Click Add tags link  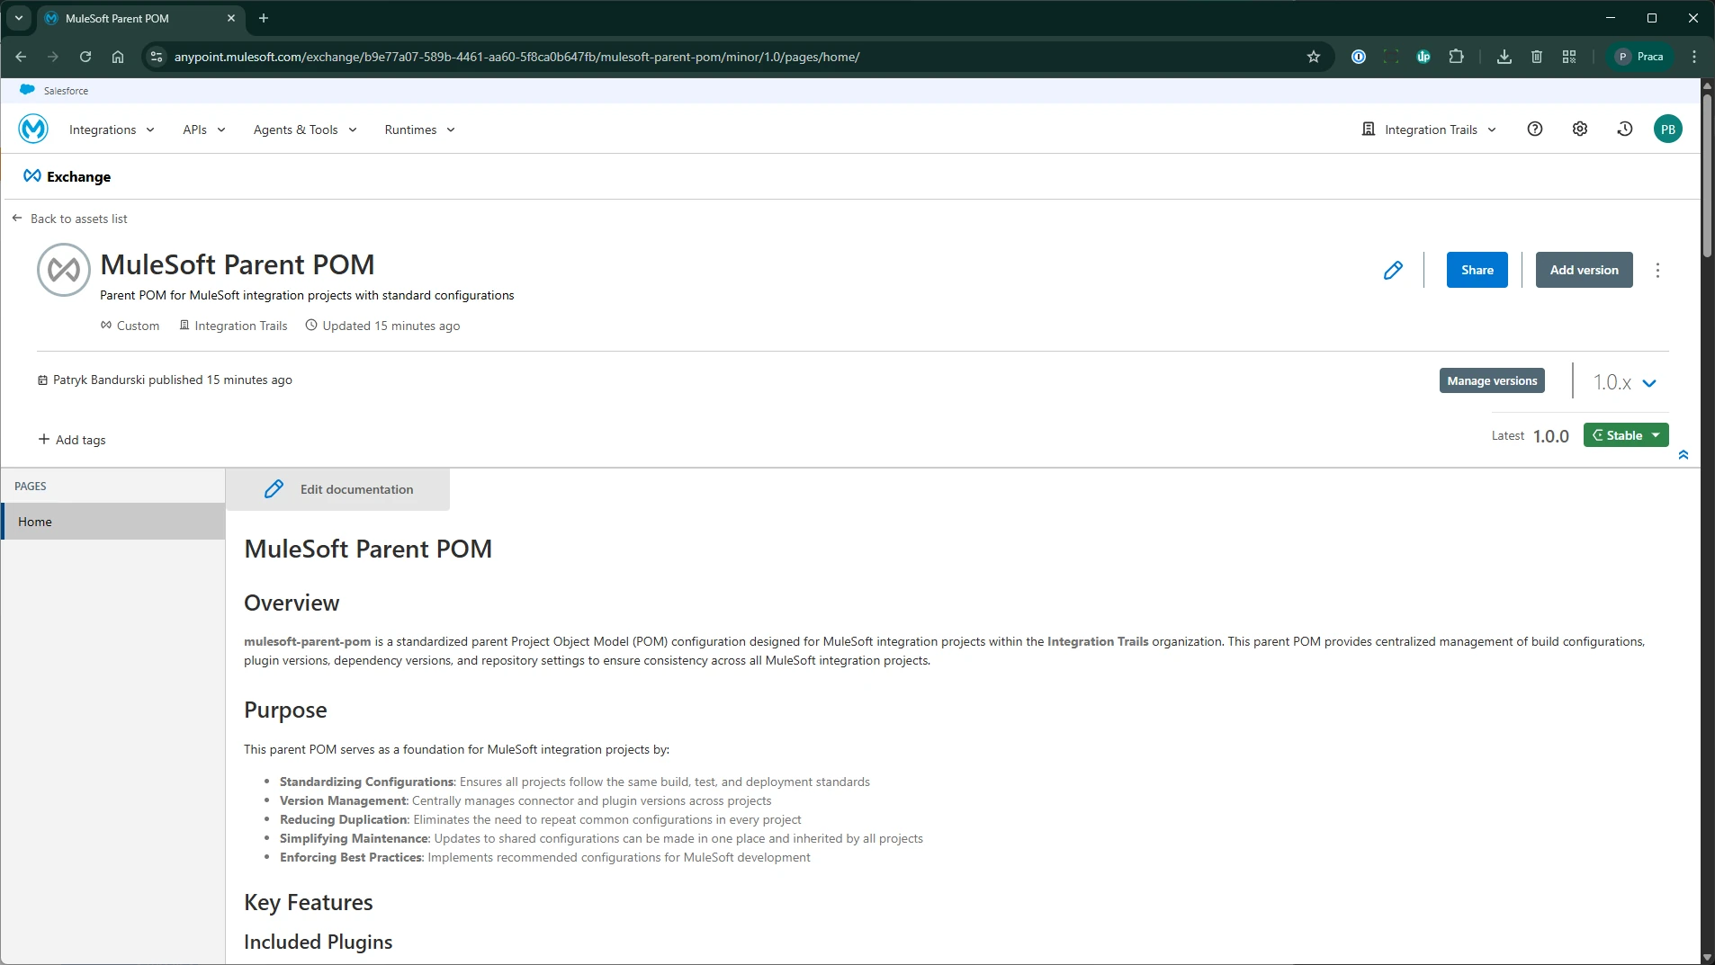point(72,440)
